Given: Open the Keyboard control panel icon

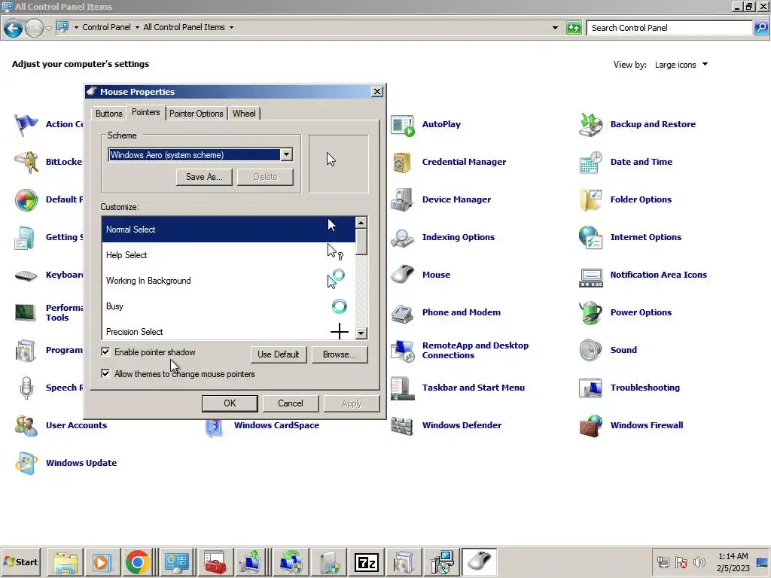Looking at the screenshot, I should tap(26, 275).
